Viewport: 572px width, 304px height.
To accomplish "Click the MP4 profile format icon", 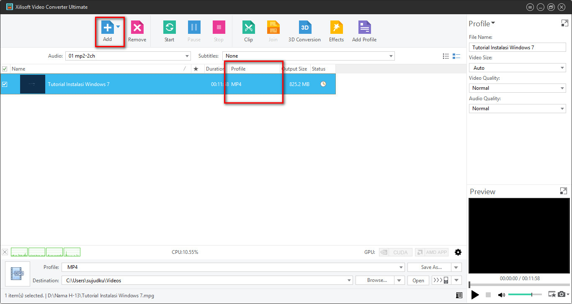I will 18,274.
